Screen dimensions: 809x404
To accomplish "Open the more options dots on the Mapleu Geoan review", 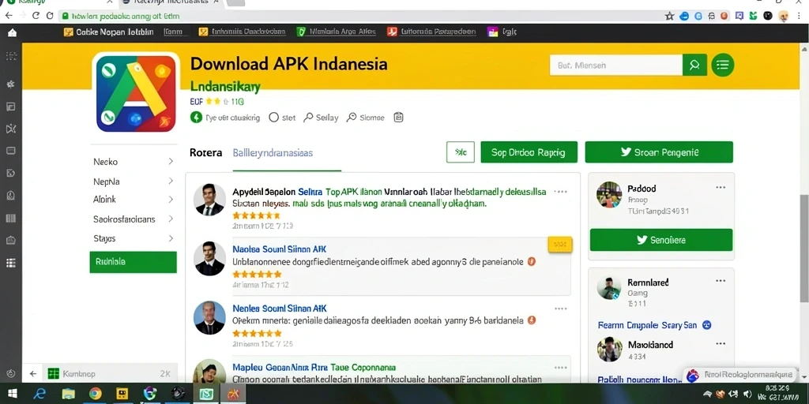I will (x=561, y=368).
